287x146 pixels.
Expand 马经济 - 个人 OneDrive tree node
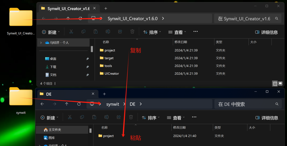(41, 43)
